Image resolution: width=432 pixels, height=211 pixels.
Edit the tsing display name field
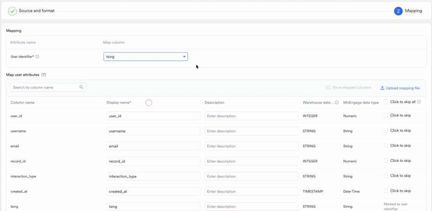pos(153,207)
